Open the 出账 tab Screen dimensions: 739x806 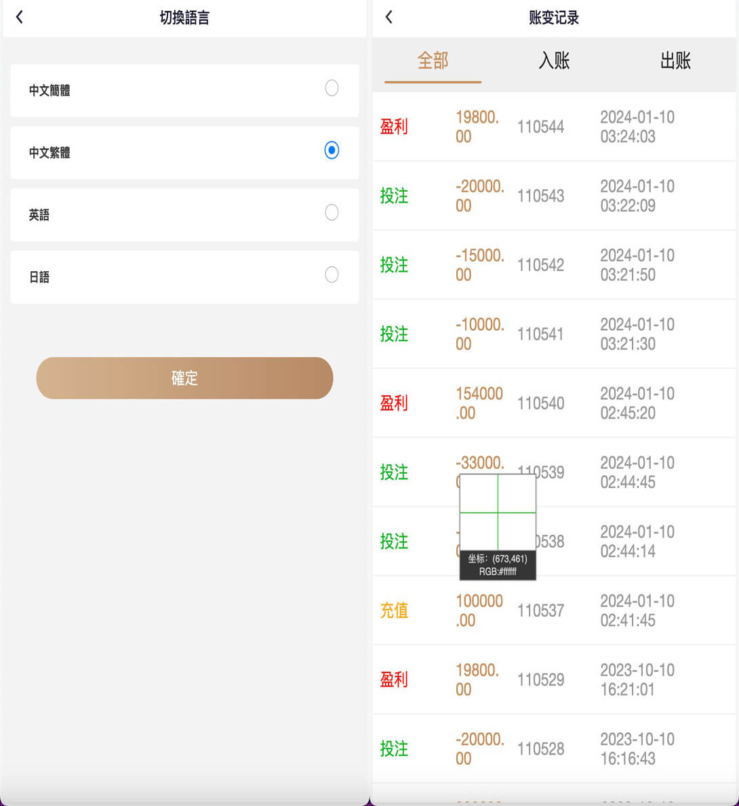pos(675,61)
